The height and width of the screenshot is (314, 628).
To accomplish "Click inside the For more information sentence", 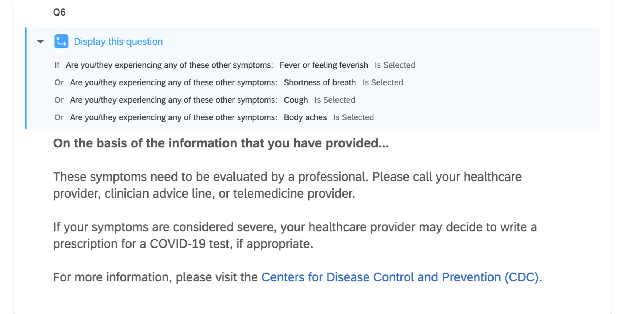I will (155, 277).
